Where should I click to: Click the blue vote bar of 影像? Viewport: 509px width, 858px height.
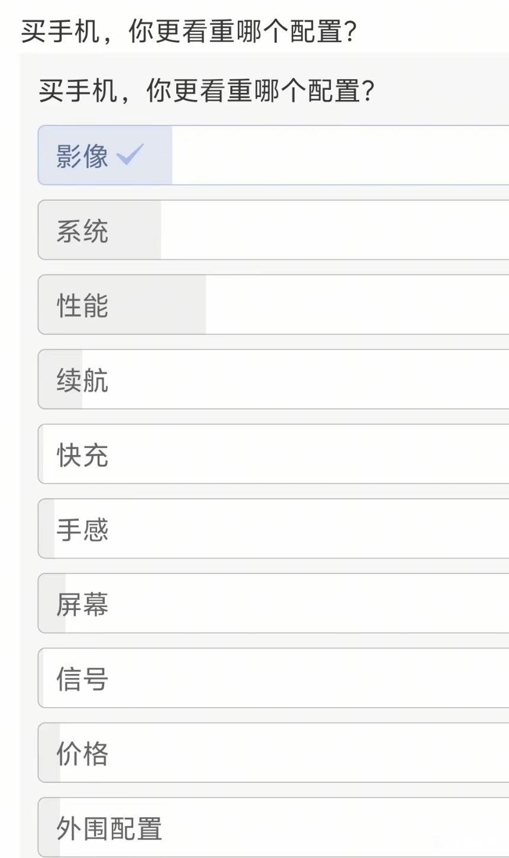coord(105,155)
